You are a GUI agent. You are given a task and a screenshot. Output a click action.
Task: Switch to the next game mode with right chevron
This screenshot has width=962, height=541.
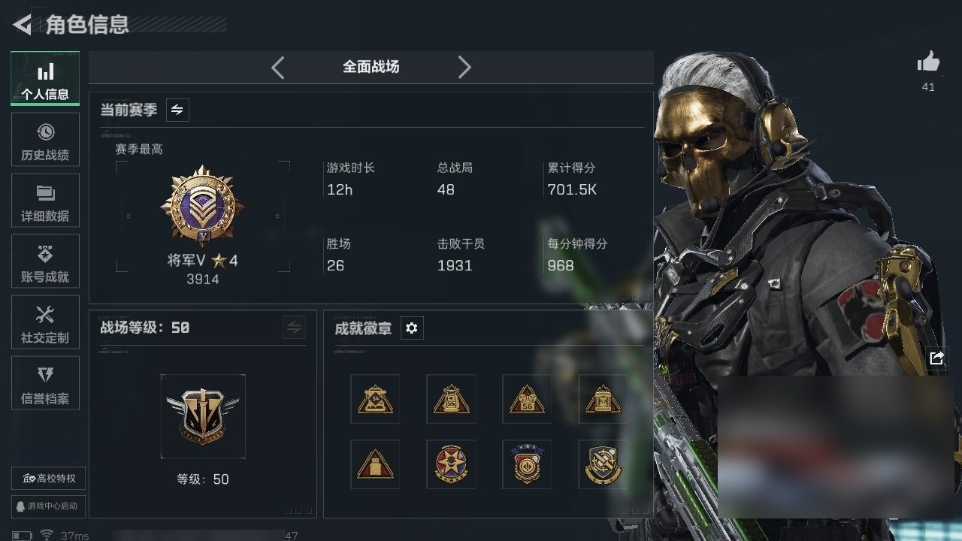pyautogui.click(x=464, y=68)
